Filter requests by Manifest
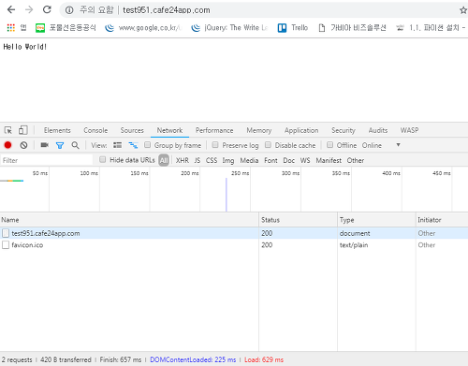Screen dimensions: 468x366 pyautogui.click(x=329, y=160)
